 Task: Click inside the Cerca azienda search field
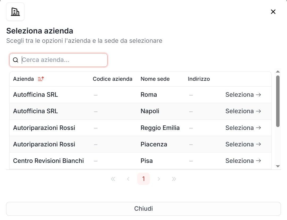58,60
